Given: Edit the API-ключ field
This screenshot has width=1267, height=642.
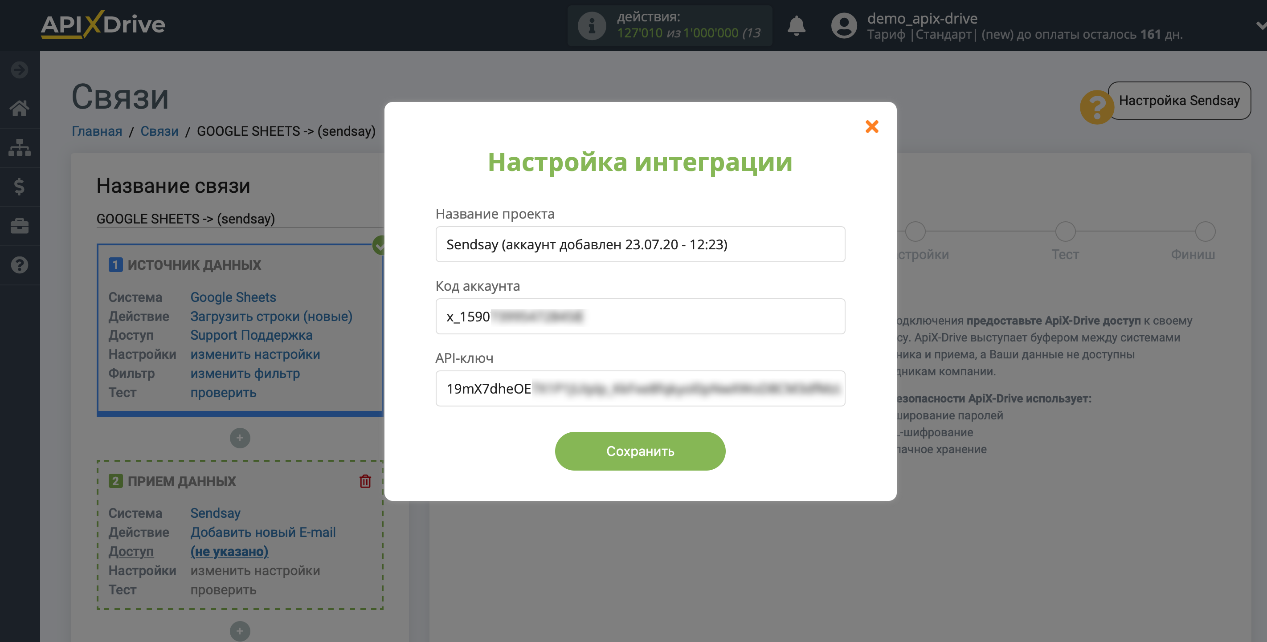Looking at the screenshot, I should pos(640,388).
